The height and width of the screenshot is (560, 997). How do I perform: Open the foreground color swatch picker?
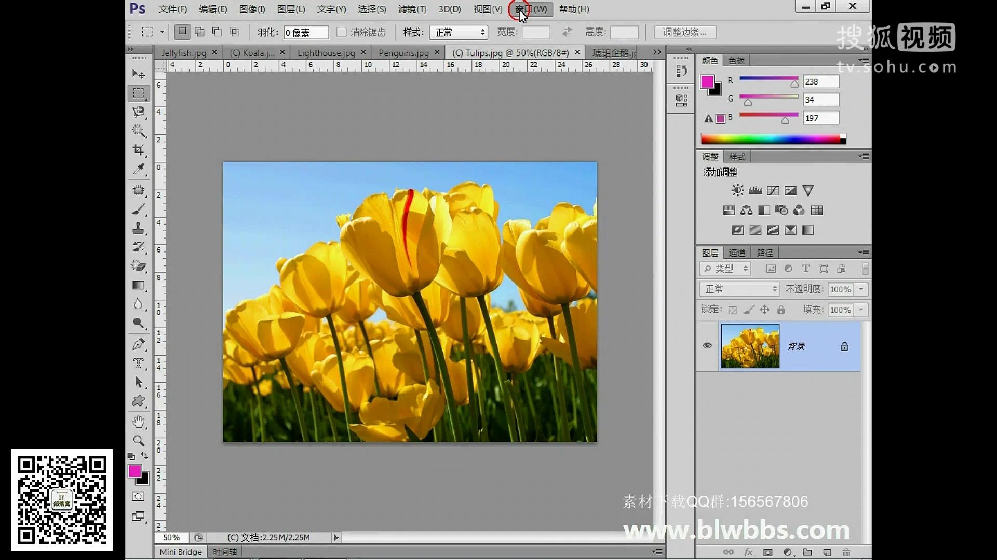coord(136,472)
